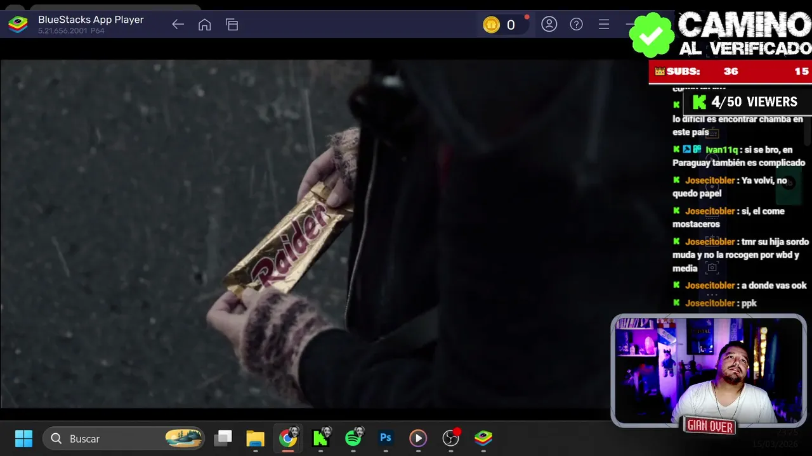Open OBS Studio from the taskbar
This screenshot has width=812, height=456.
451,438
